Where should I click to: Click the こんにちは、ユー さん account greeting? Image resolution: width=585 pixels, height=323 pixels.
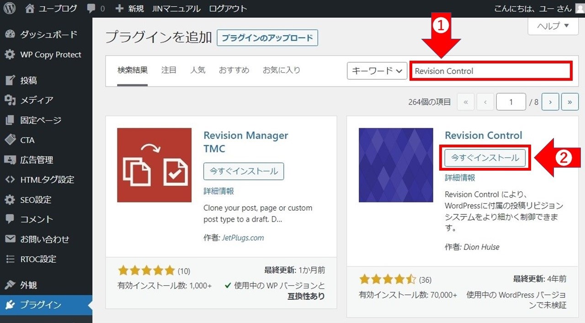coord(533,8)
